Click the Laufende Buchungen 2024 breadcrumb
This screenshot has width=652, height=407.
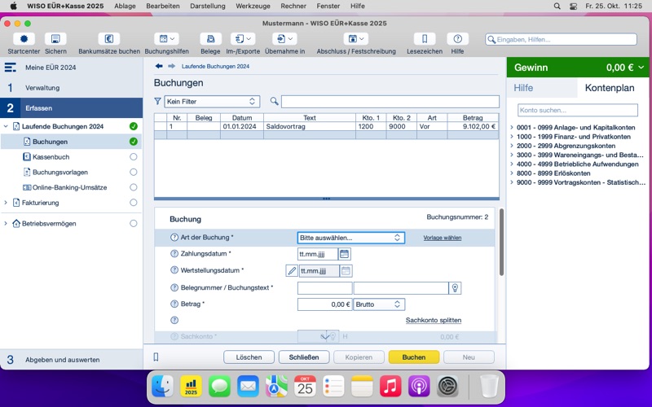[215, 67]
